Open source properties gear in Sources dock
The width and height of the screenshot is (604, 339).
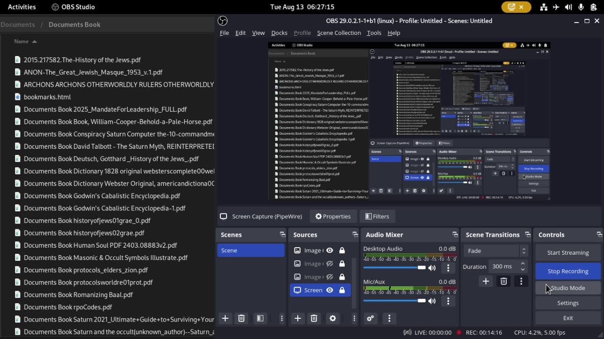click(333, 318)
